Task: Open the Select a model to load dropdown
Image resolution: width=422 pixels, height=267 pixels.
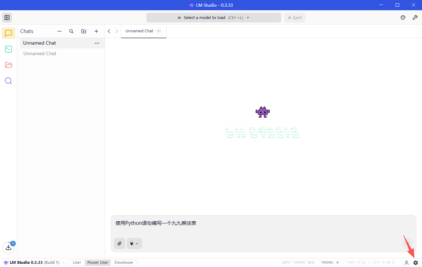Action: (x=213, y=17)
